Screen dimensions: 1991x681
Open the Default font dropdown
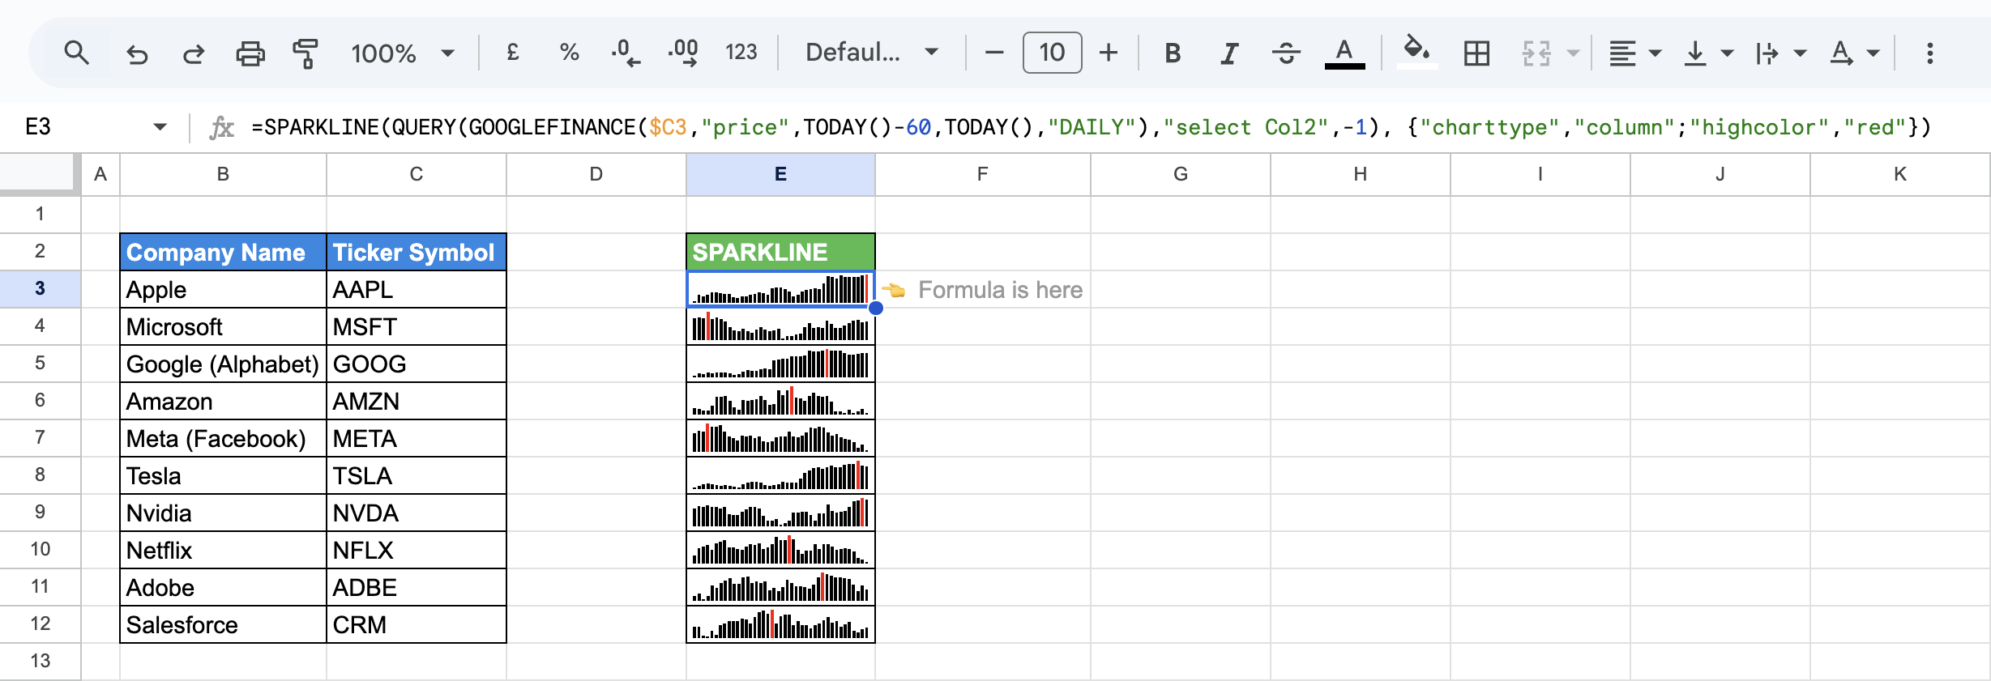(872, 53)
